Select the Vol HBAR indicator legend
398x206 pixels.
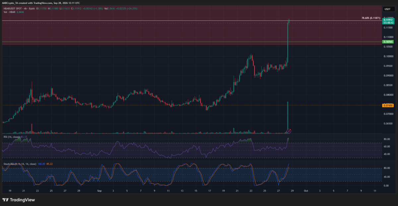coord(12,12)
